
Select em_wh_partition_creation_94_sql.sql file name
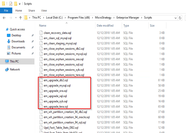[x=65, y=122]
